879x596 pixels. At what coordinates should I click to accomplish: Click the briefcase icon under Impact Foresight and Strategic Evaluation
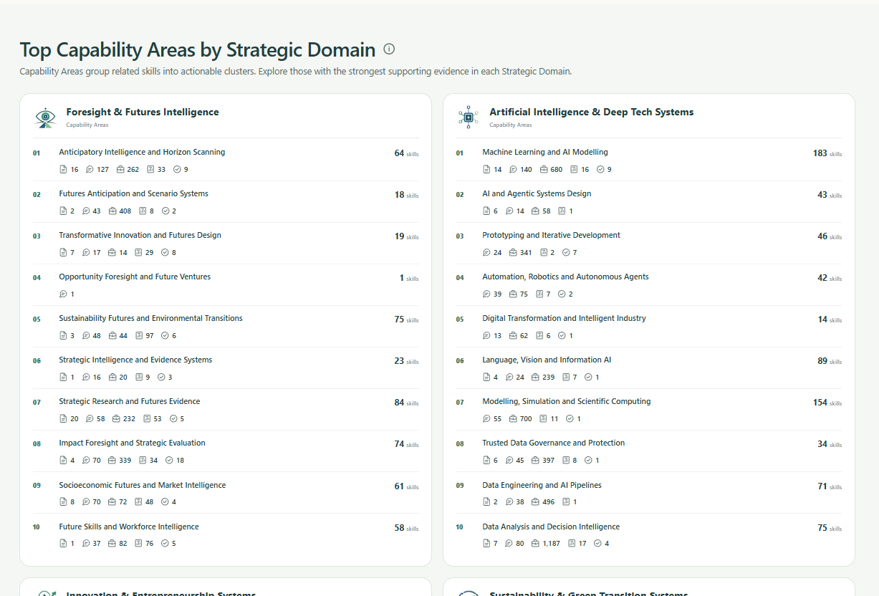[112, 461]
